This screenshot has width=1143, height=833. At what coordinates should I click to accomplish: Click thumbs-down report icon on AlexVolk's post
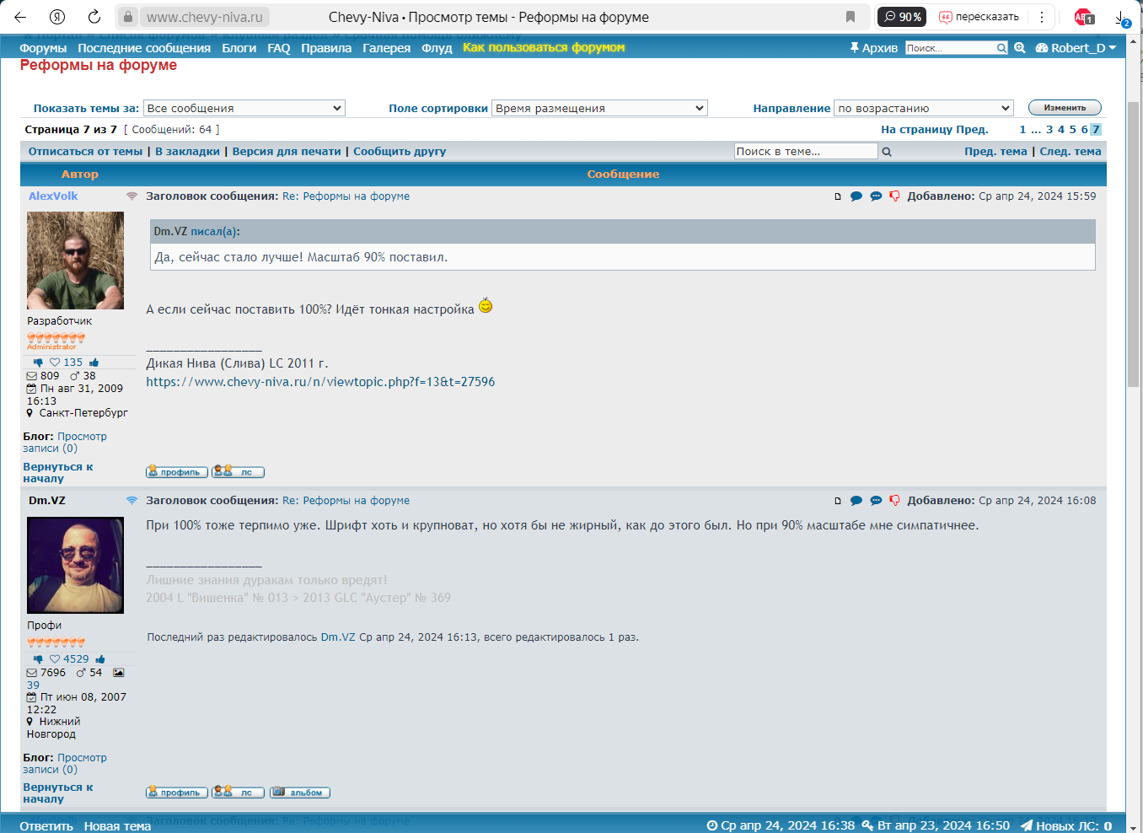tap(894, 196)
